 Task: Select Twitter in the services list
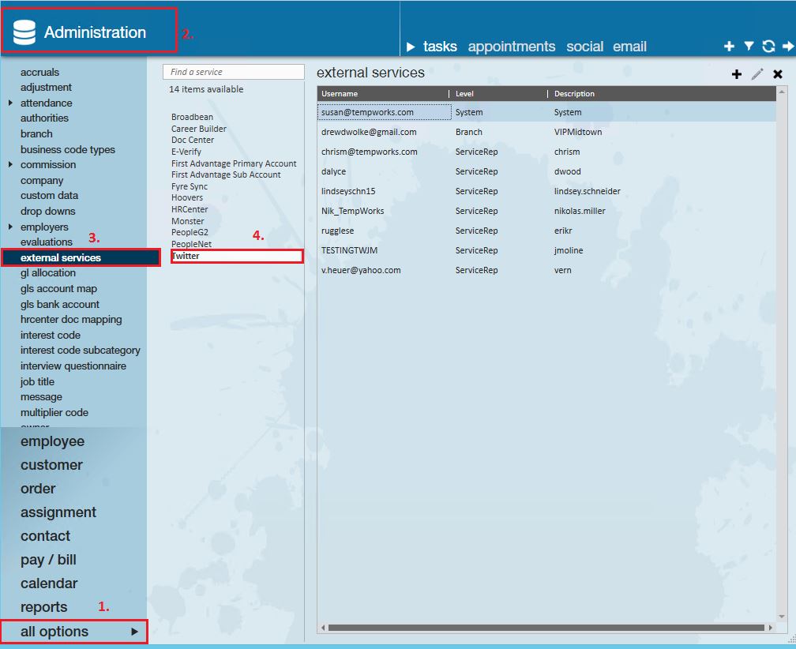(186, 256)
